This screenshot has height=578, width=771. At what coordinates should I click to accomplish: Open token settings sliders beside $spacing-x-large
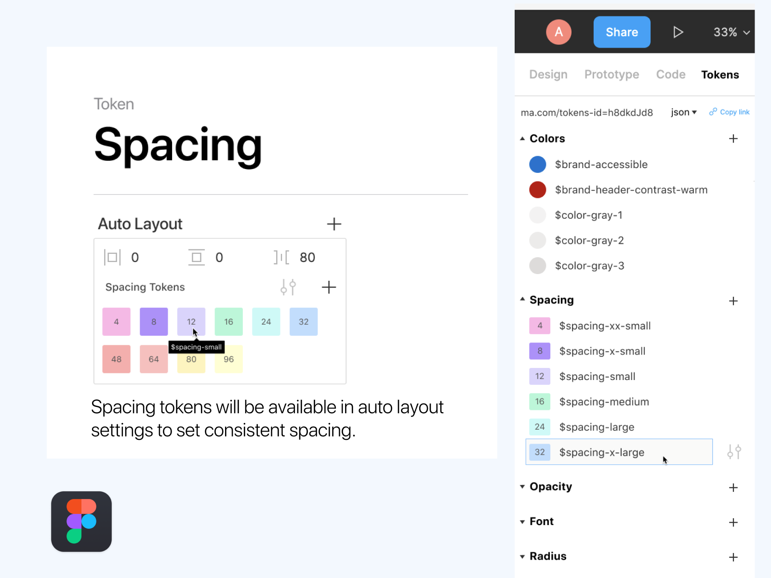pos(734,452)
